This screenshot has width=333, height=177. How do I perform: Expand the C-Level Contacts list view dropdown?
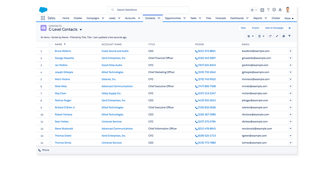click(x=81, y=30)
